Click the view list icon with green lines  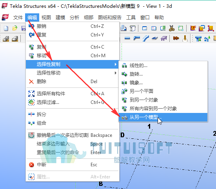(163, 28)
